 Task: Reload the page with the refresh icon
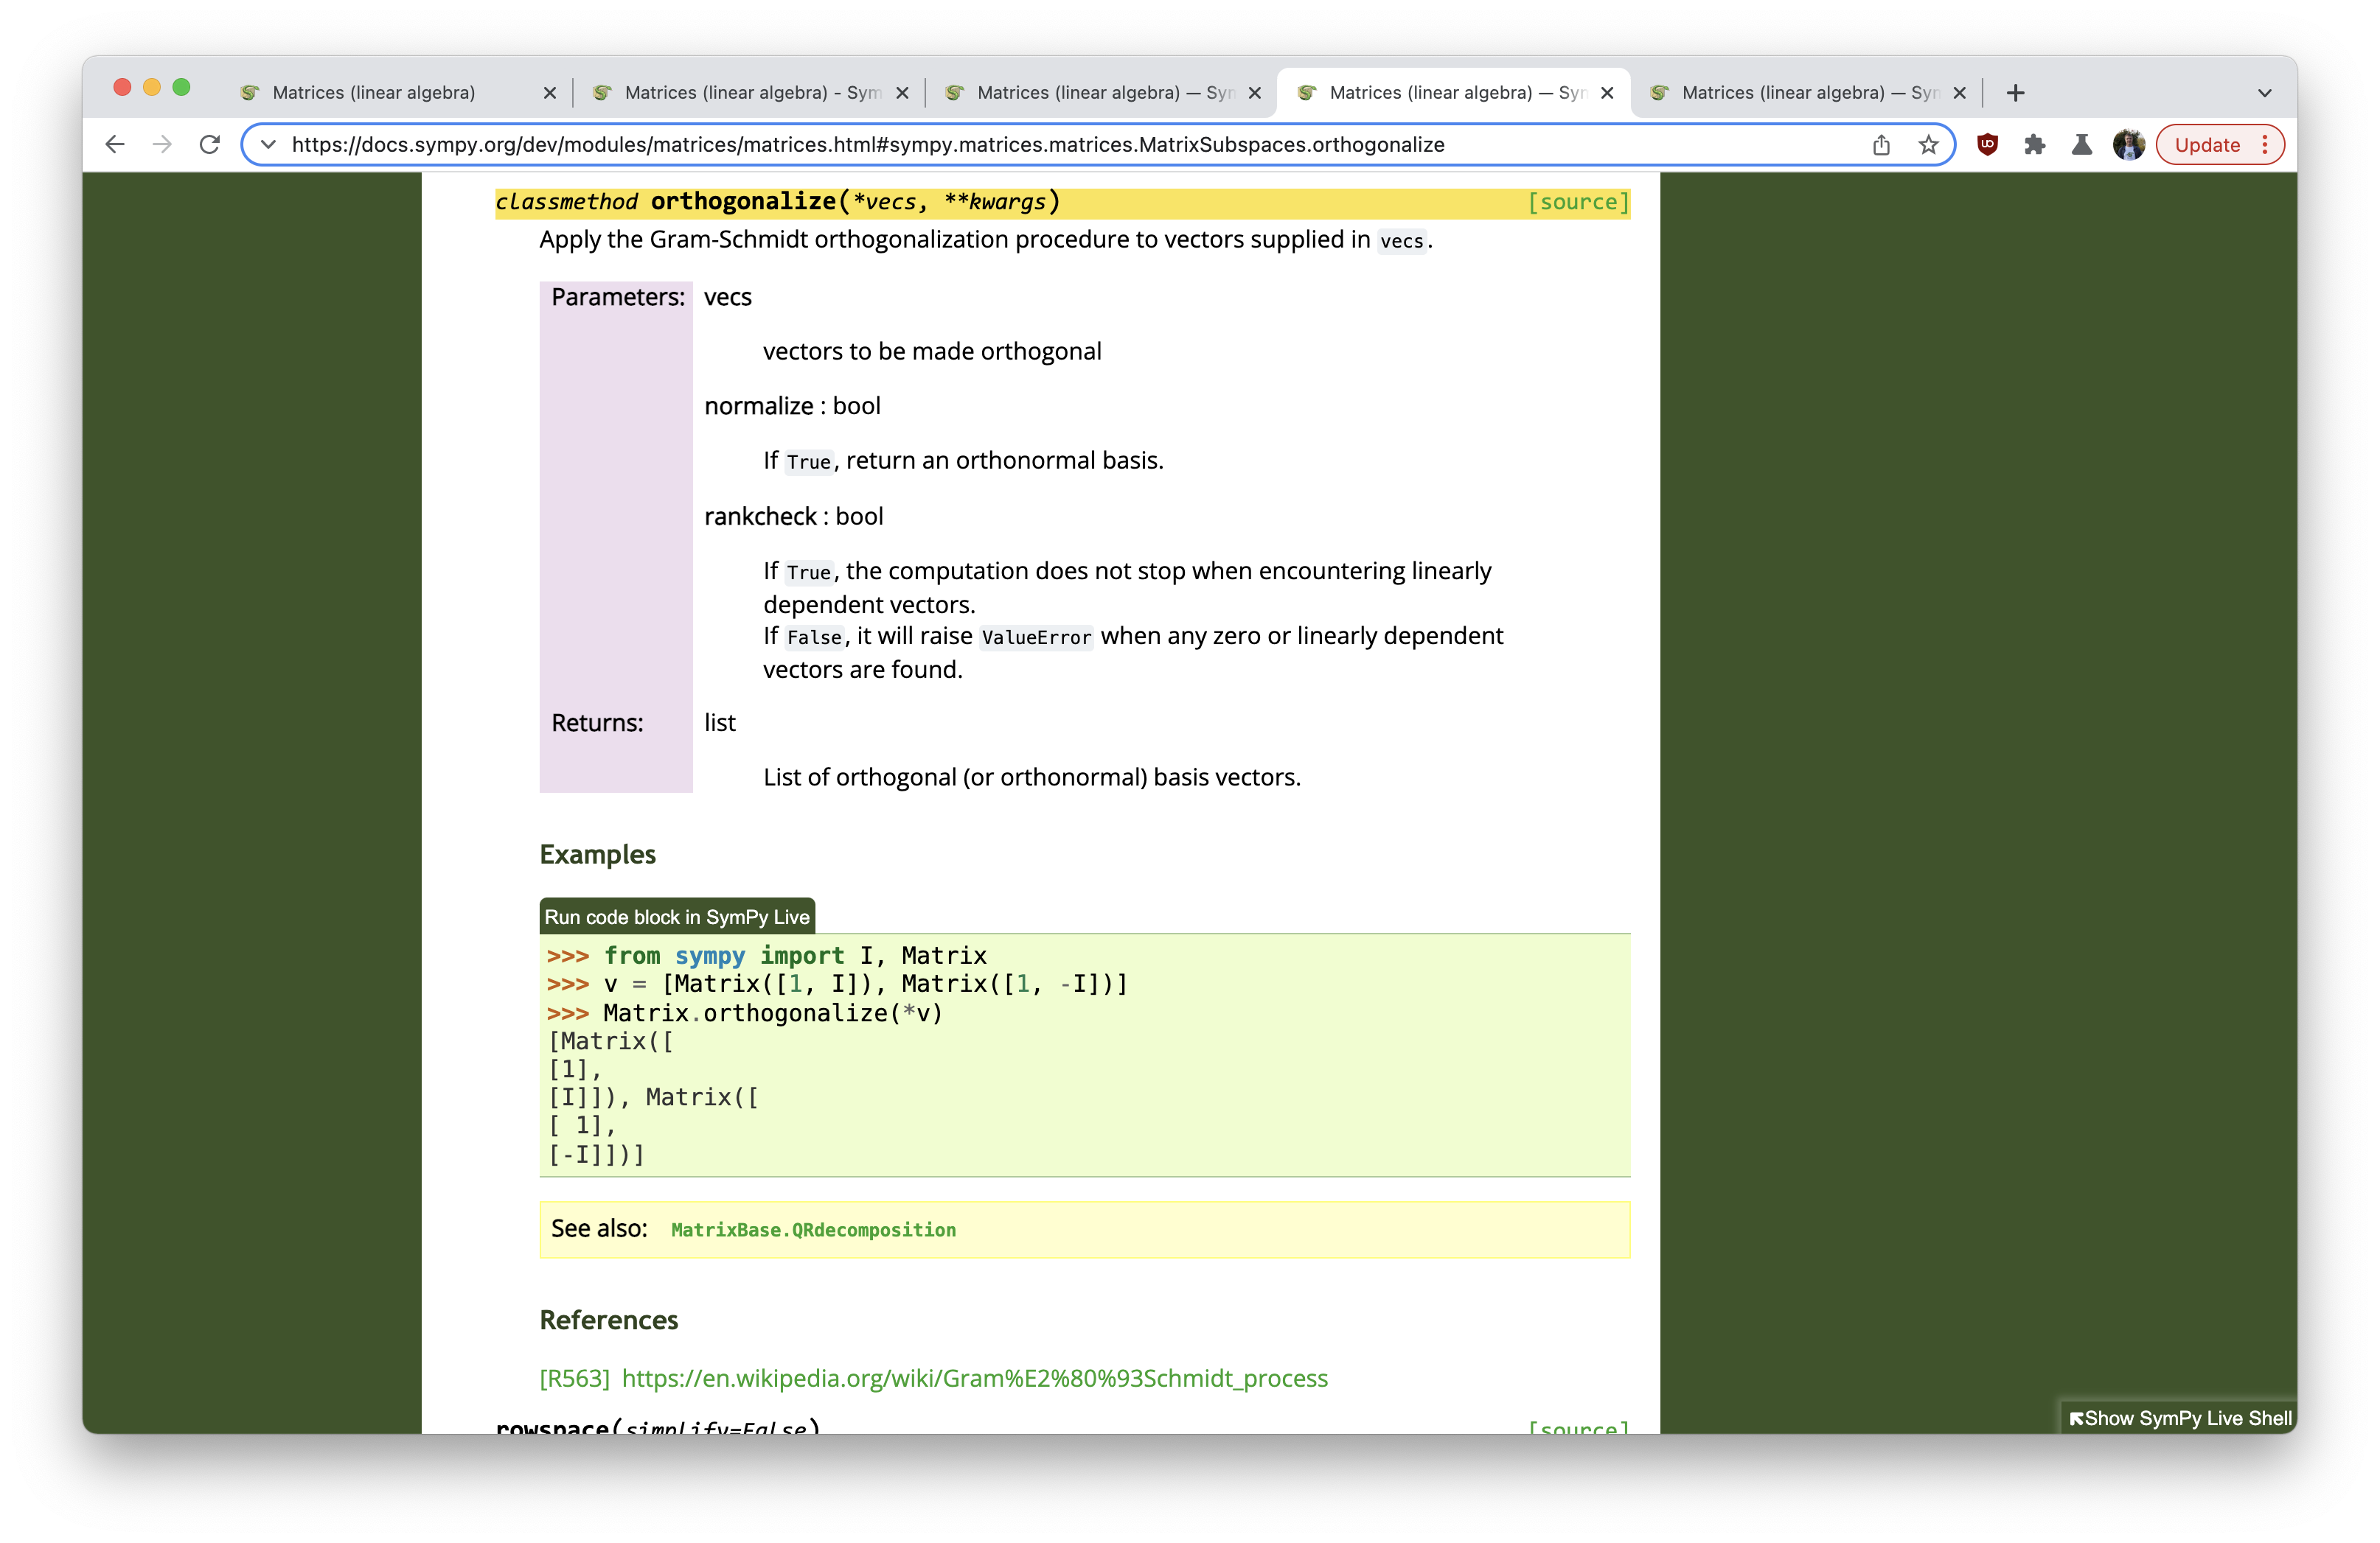209,144
